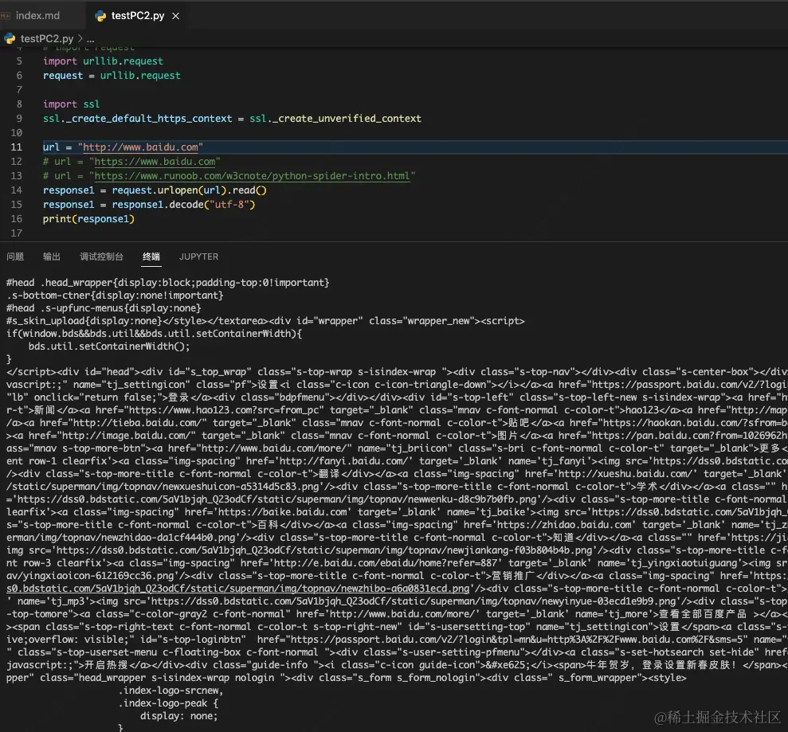Click line number 14 in the gutter
This screenshot has height=732, width=788.
[x=17, y=190]
